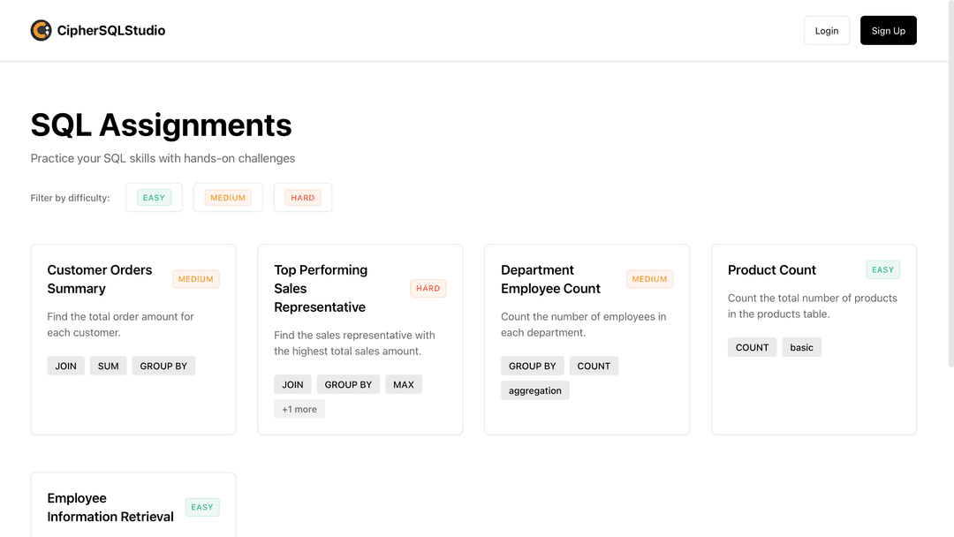This screenshot has height=537, width=954.
Task: Toggle the HARD difficulty filter
Action: click(302, 198)
